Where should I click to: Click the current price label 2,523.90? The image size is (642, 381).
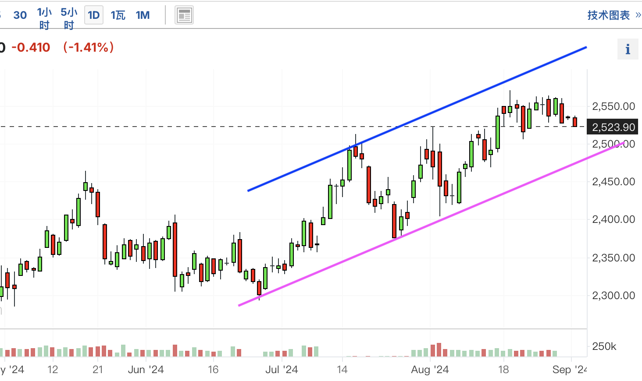(x=613, y=127)
